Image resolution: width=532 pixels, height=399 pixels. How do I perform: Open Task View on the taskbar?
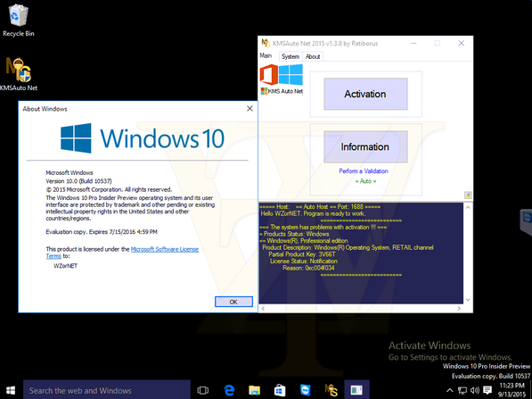pos(202,390)
